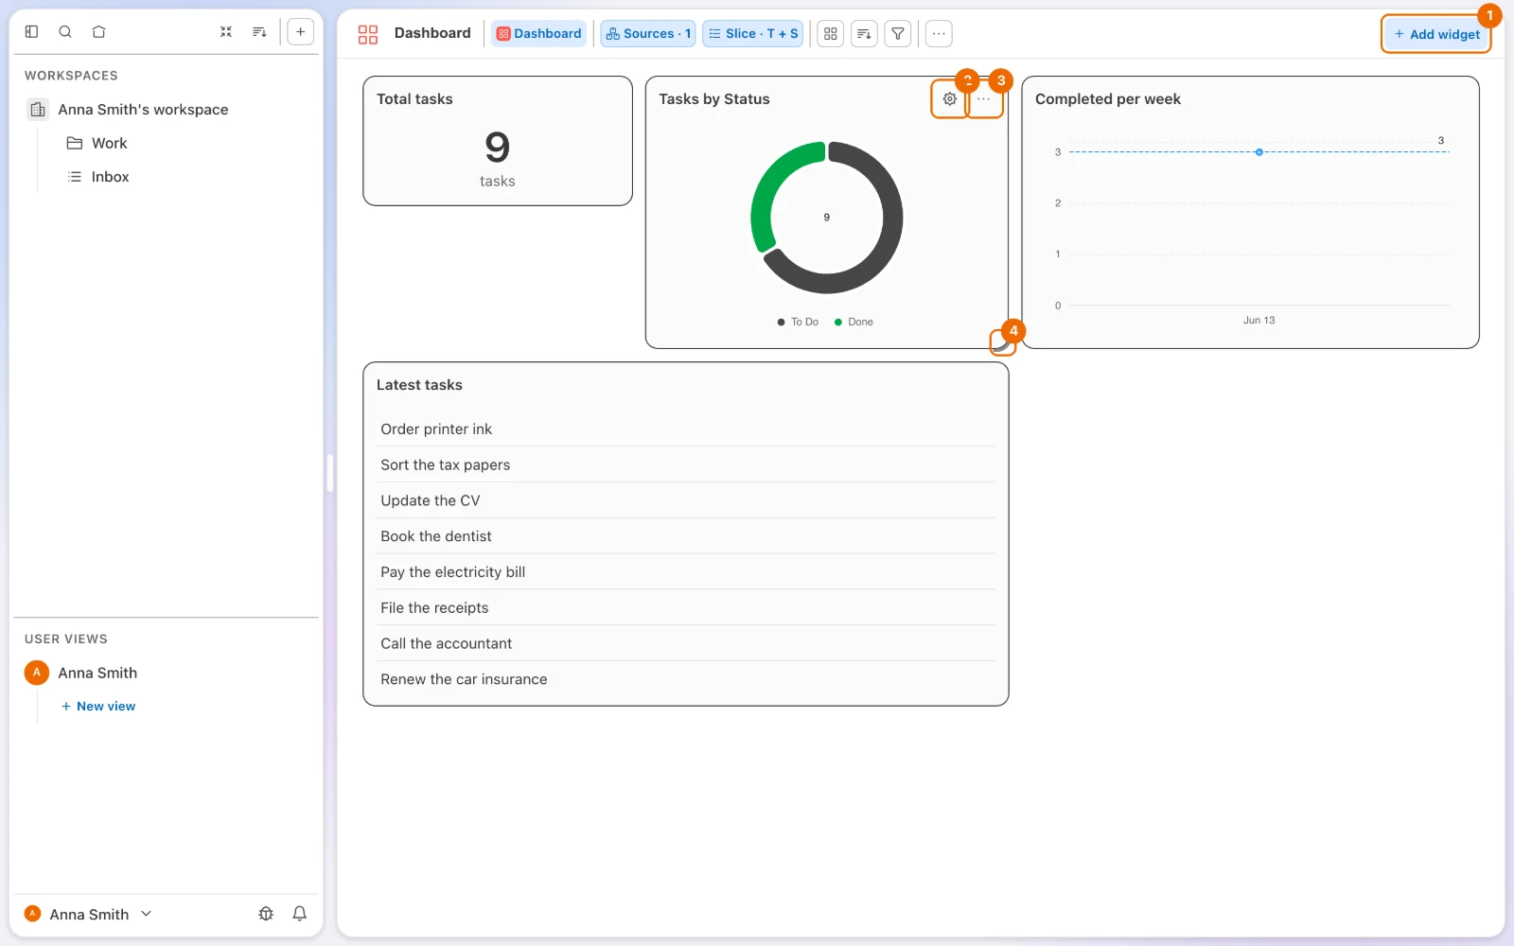
Task: Select the Dashboard view tab
Action: (x=539, y=34)
